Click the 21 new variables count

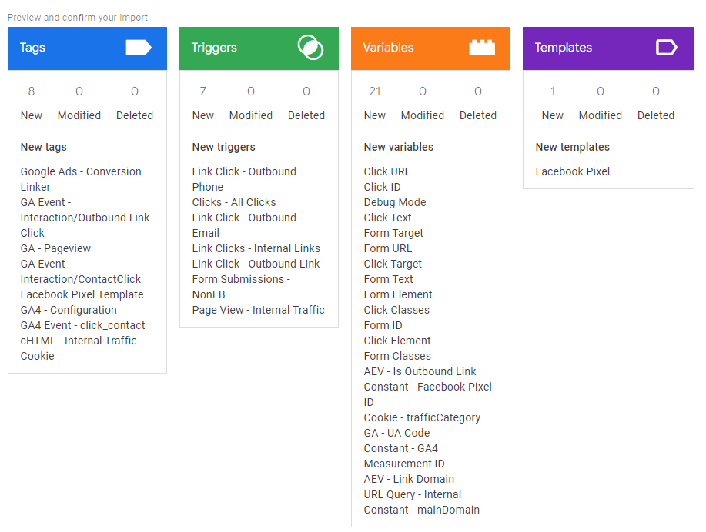pos(375,91)
